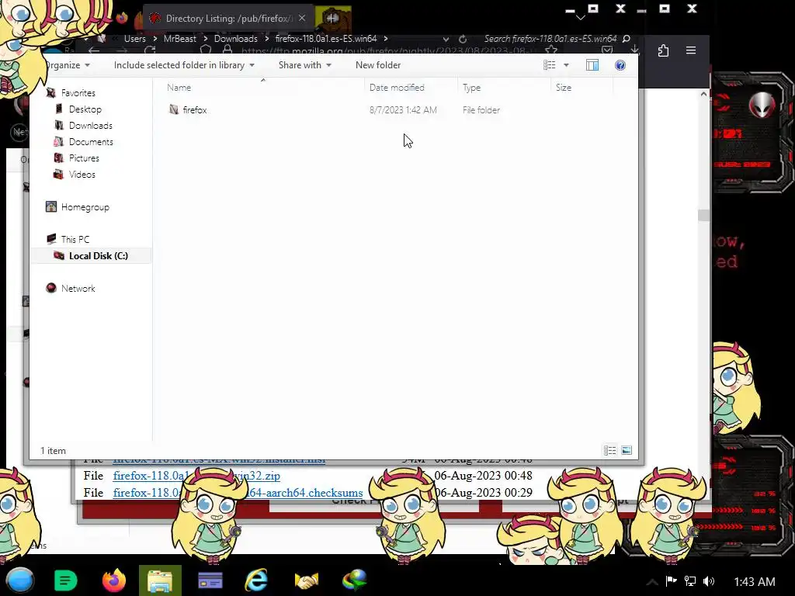Refresh the Explorer address bar

[463, 39]
